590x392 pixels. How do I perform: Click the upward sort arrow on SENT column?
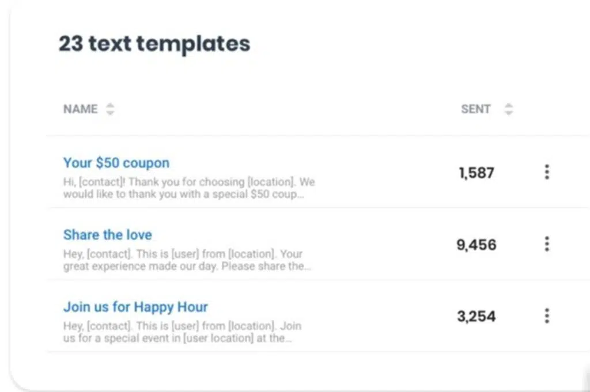pyautogui.click(x=508, y=105)
